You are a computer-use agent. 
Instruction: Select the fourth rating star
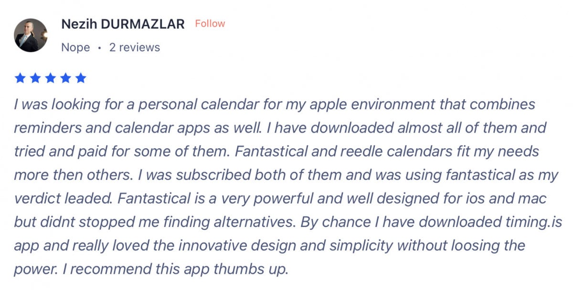coord(66,78)
